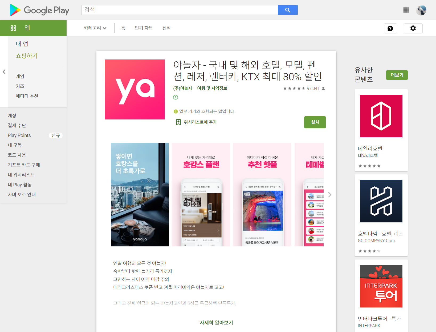Open 내 위시리스트 in sidebar
The height and width of the screenshot is (332, 436).
click(21, 175)
